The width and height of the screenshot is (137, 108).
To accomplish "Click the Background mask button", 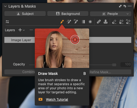I will tap(68, 14).
